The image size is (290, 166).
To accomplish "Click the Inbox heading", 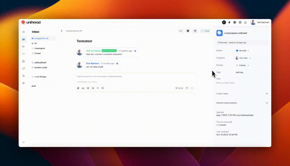I will coord(35,32).
